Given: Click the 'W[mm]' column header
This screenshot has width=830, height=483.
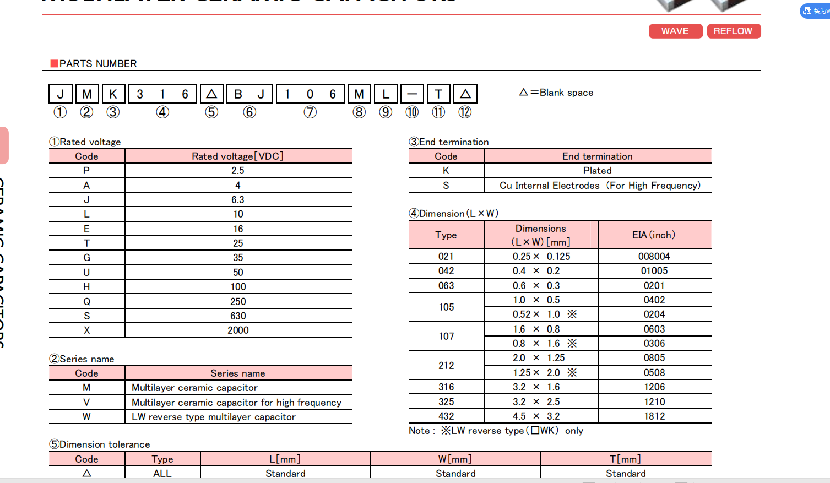Looking at the screenshot, I should point(455,459).
